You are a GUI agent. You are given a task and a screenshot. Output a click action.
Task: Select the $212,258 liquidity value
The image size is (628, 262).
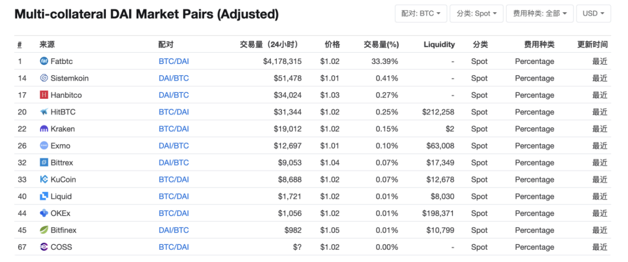(x=438, y=112)
